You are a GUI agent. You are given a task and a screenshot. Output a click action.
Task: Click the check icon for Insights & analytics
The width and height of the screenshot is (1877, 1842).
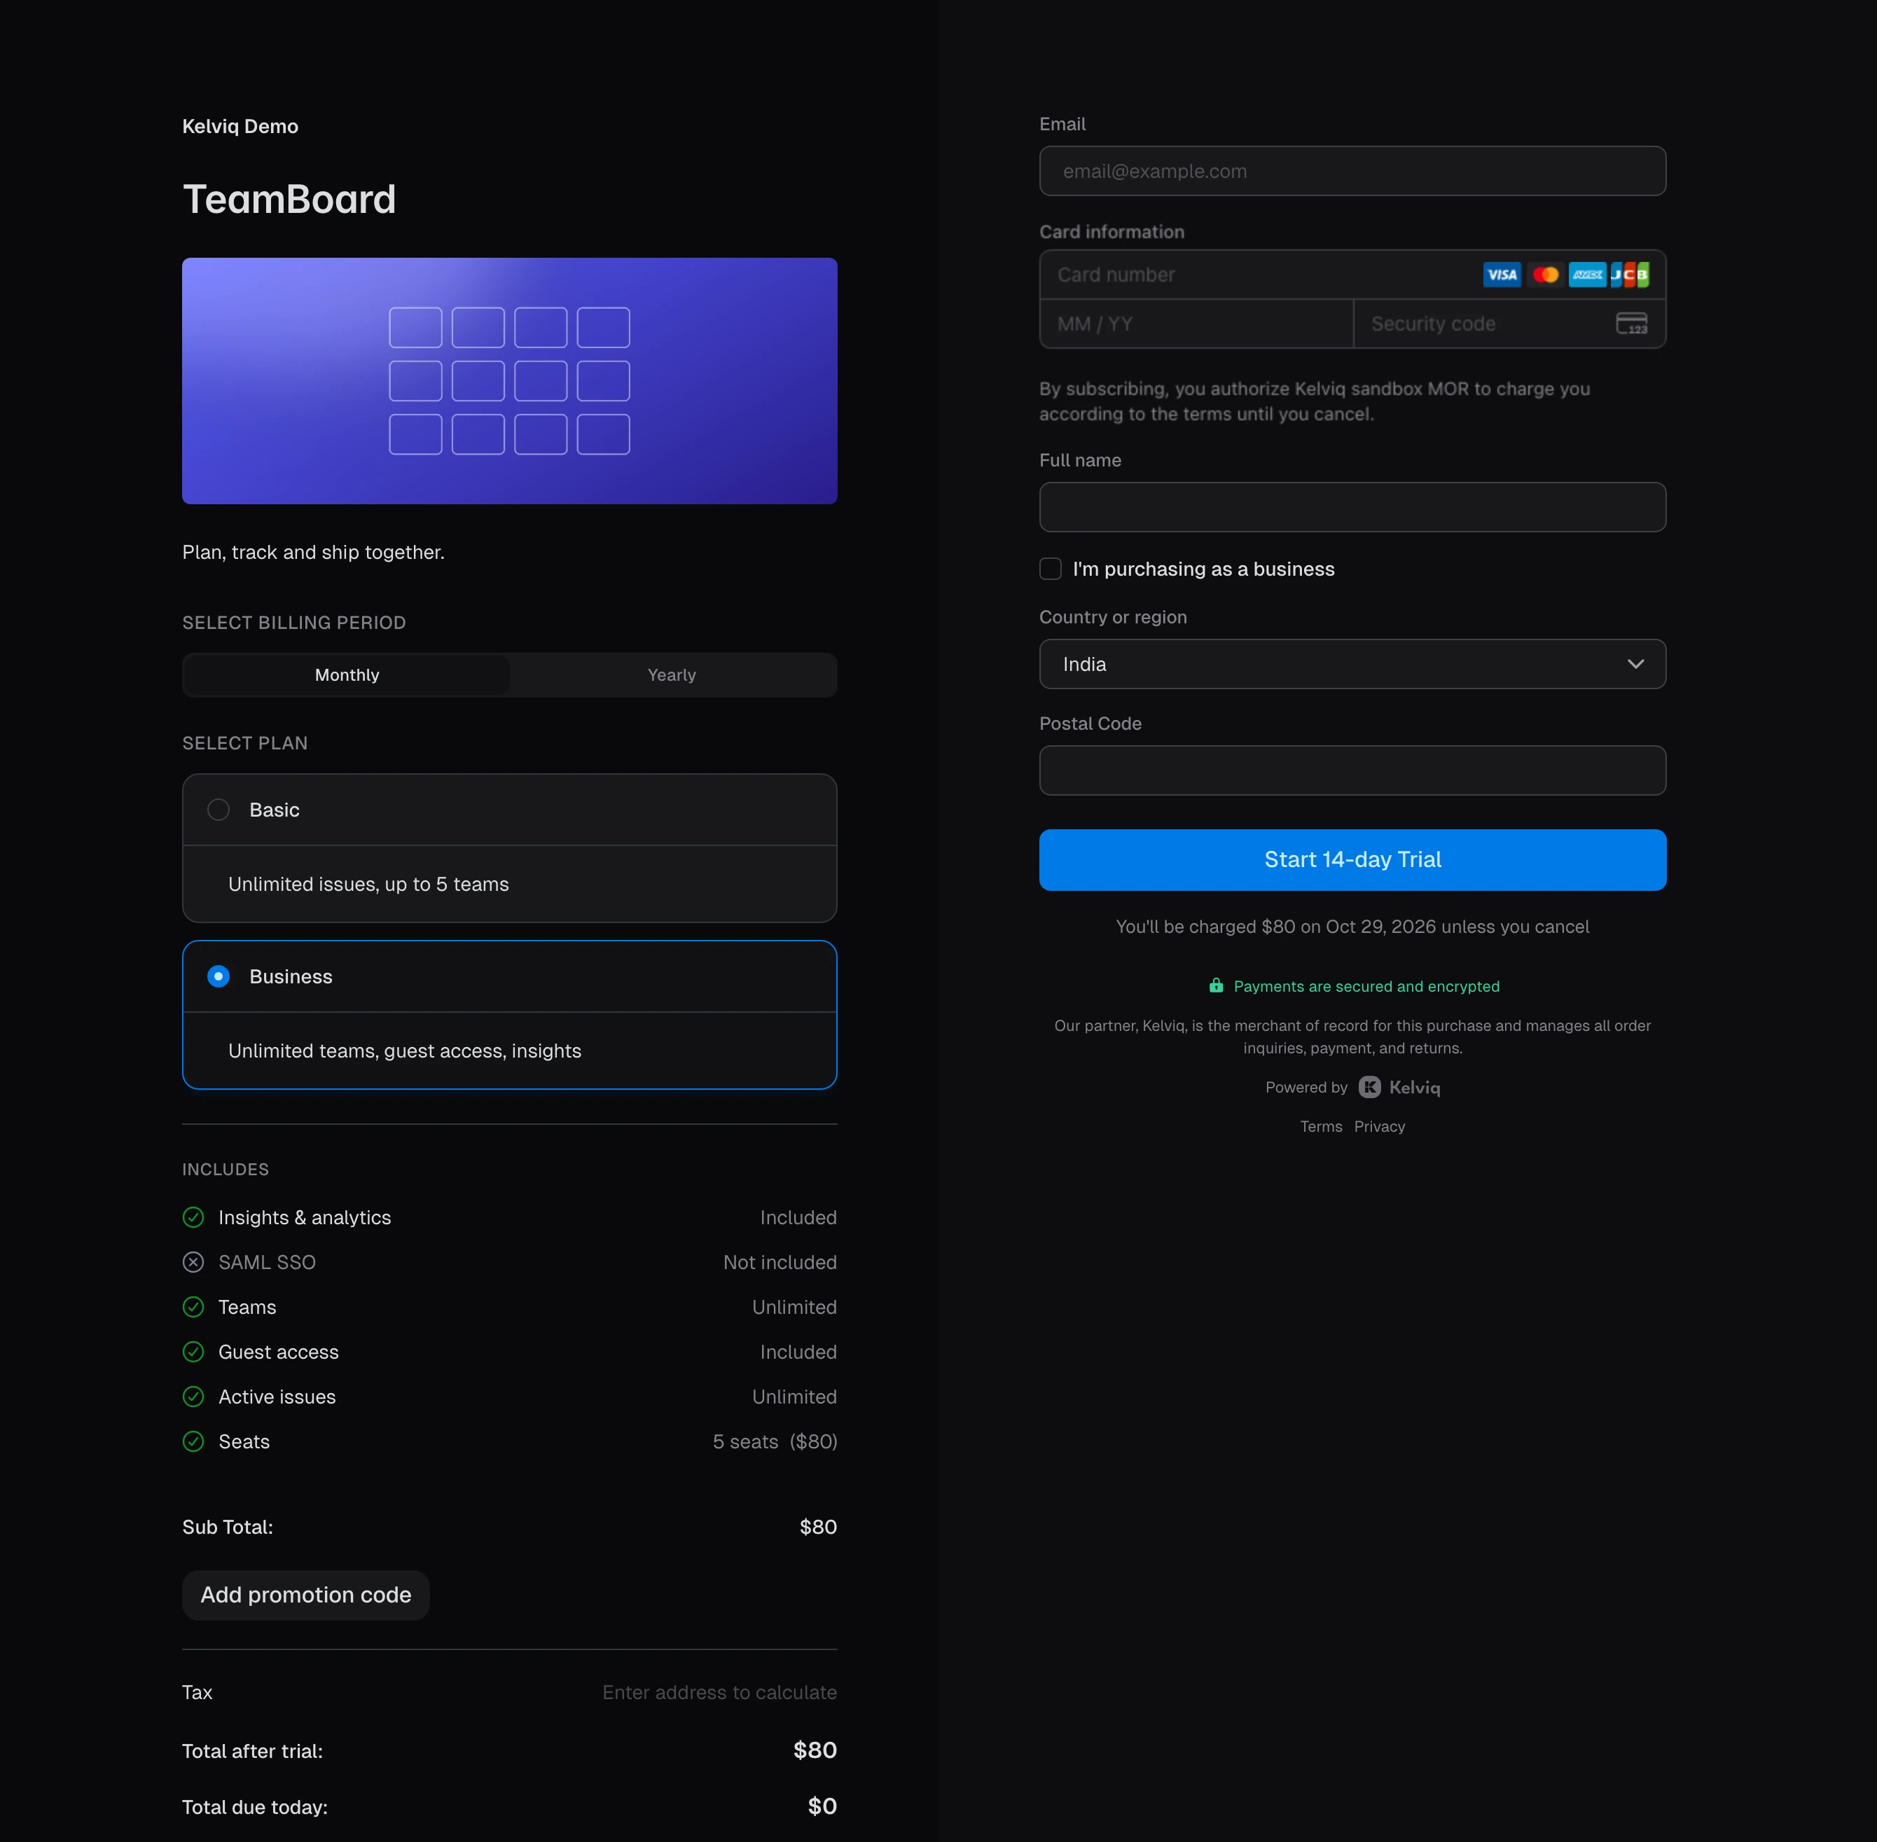(x=193, y=1217)
